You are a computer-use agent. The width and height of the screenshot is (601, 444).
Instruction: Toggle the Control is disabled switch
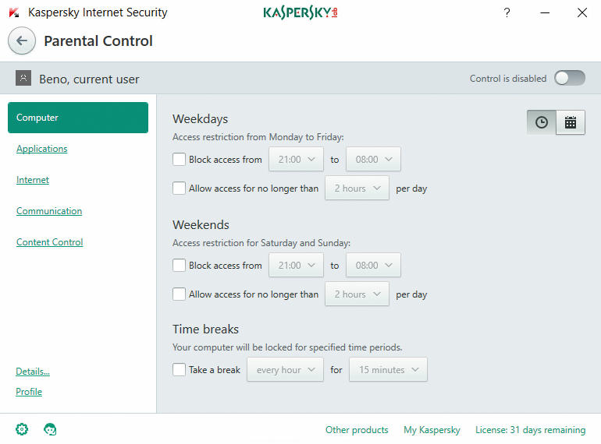coord(570,78)
